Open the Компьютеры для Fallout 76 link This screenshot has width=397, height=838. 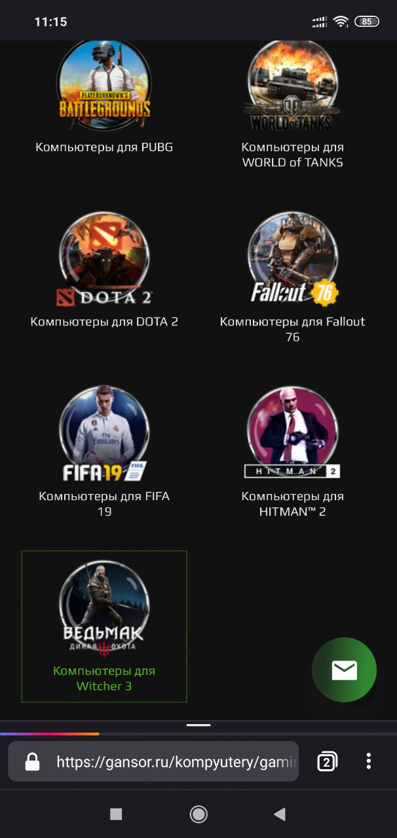click(x=293, y=329)
